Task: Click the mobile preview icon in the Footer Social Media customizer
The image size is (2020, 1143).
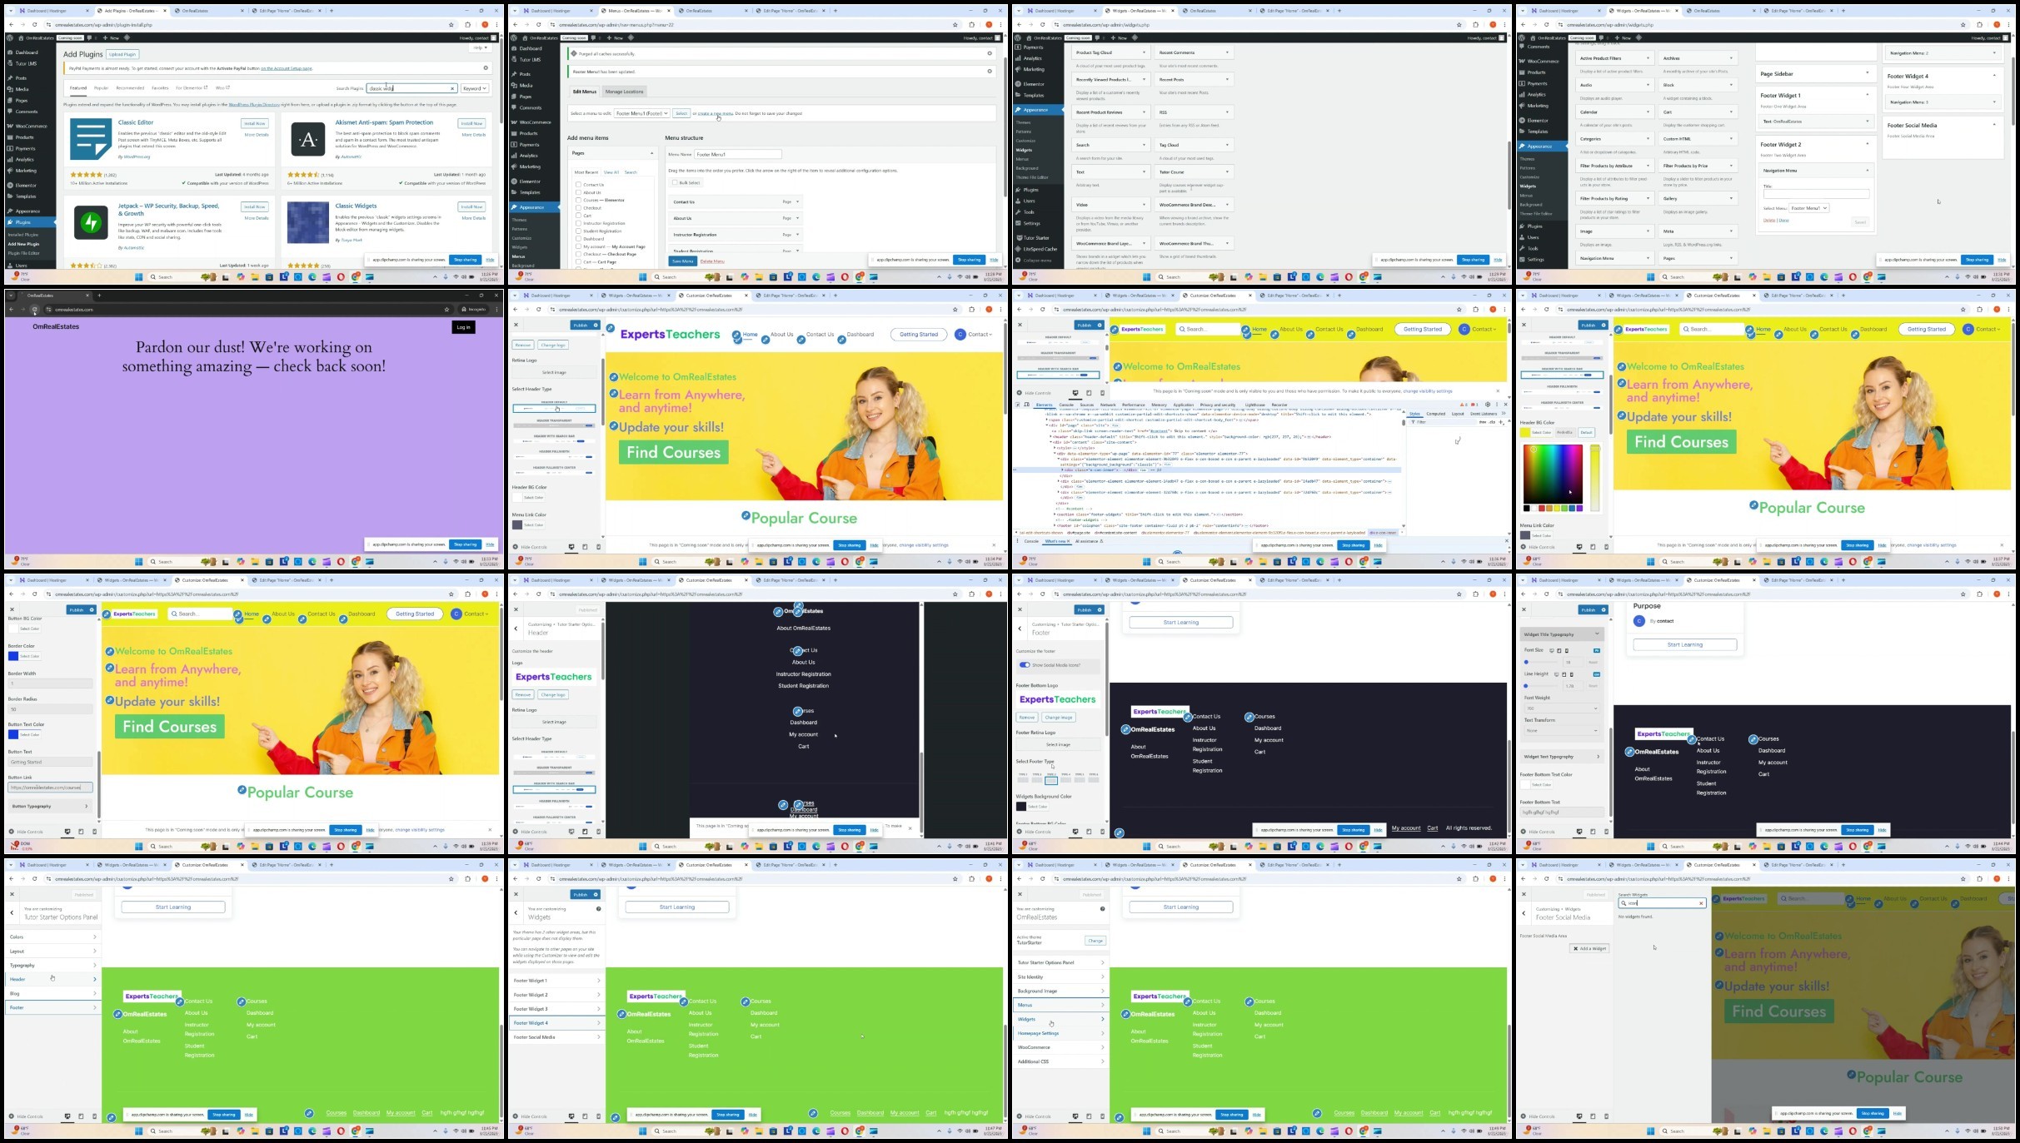Action: 1606,1116
